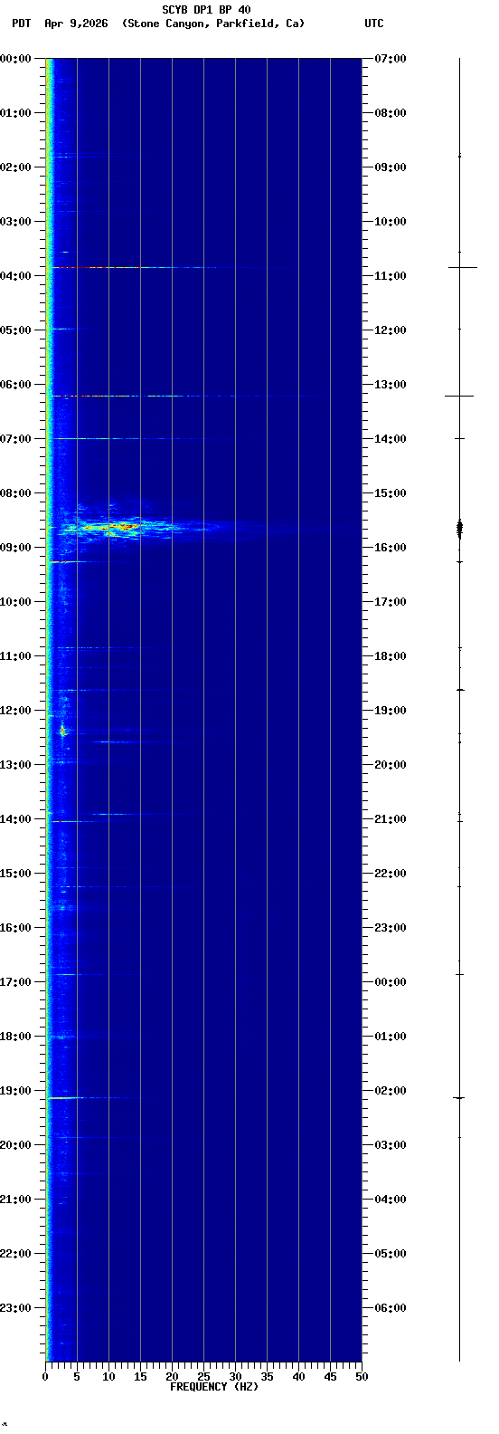Click the seismogram spike just after 13:00 UTC

click(x=459, y=396)
